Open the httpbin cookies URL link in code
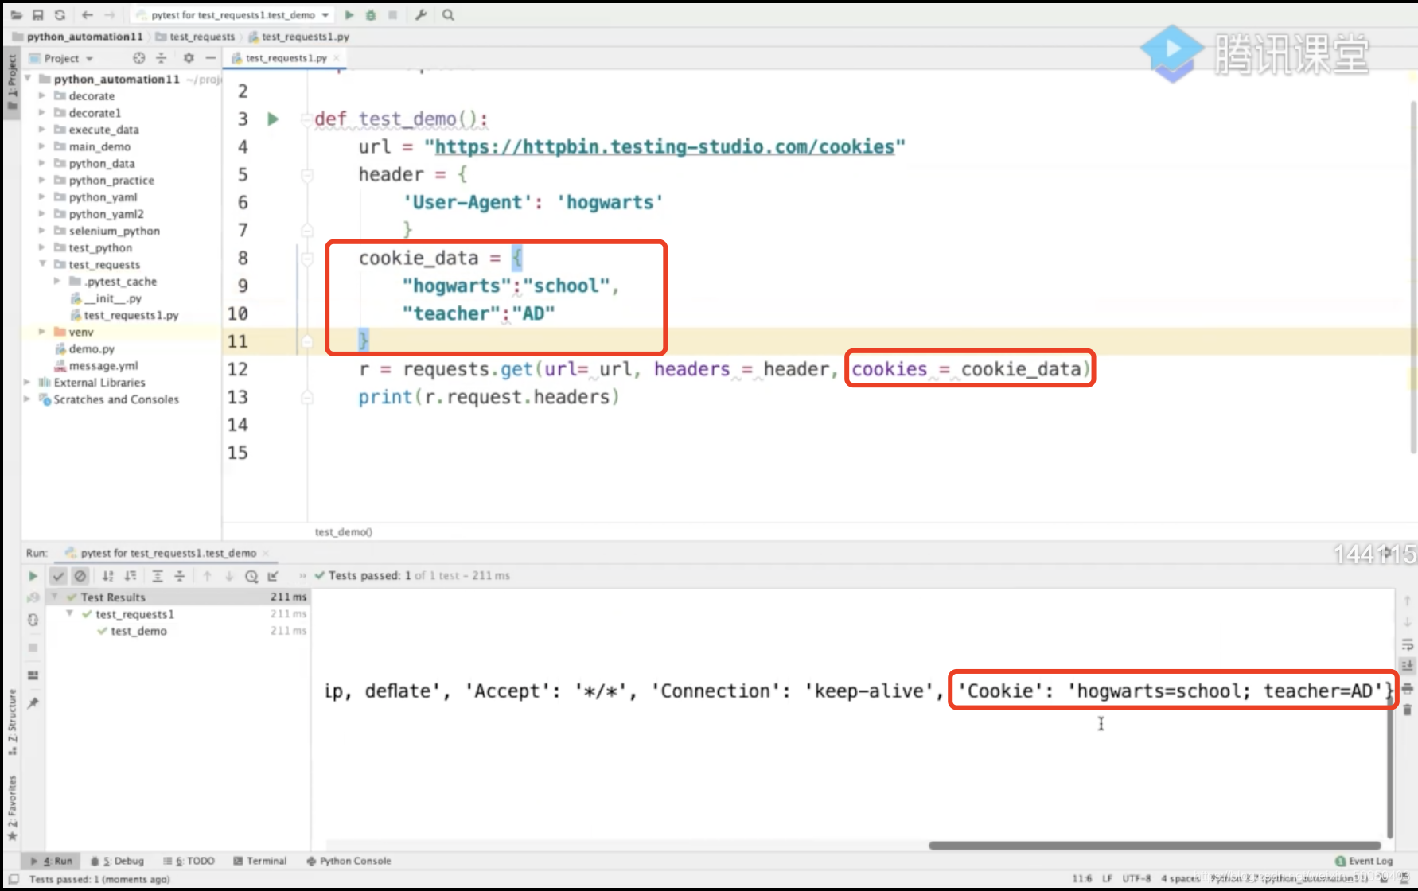 click(664, 147)
